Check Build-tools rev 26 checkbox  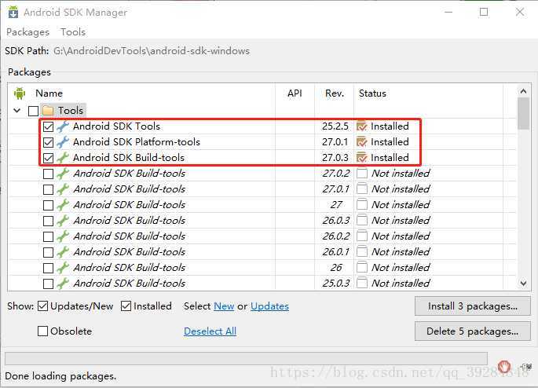(x=49, y=269)
